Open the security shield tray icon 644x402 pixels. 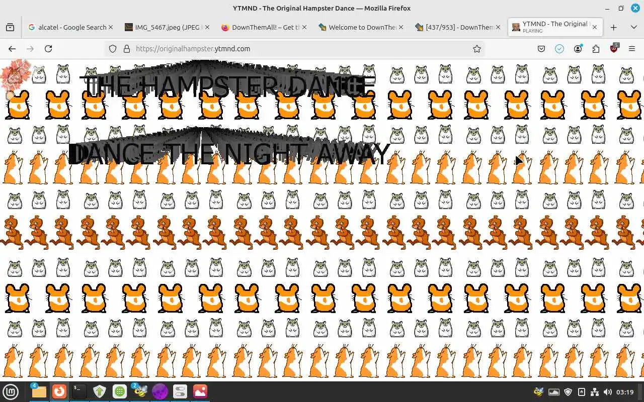point(568,392)
